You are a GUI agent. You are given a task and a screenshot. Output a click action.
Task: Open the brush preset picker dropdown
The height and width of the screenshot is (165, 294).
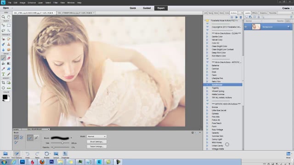pos(71,138)
